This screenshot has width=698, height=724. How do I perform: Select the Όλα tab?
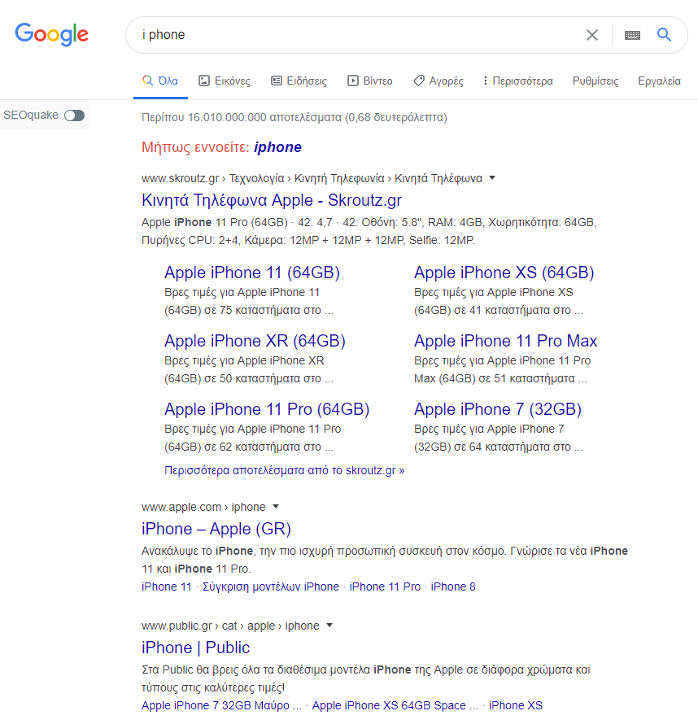point(160,81)
